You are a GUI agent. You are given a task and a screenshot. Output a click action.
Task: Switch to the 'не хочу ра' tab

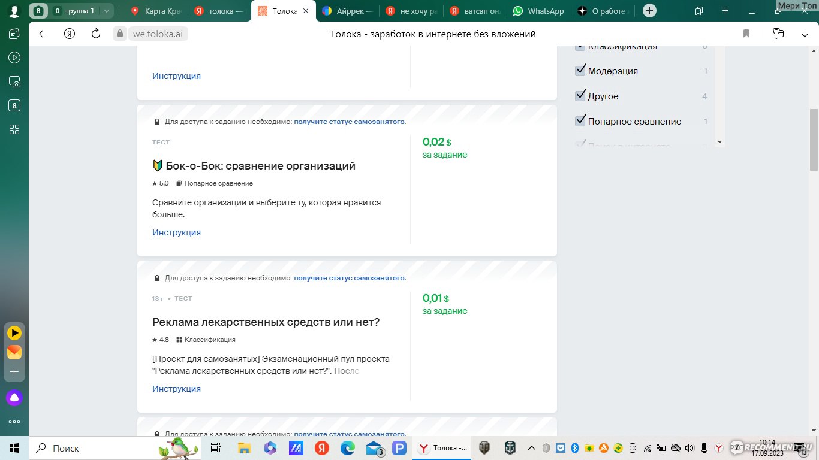coord(411,11)
